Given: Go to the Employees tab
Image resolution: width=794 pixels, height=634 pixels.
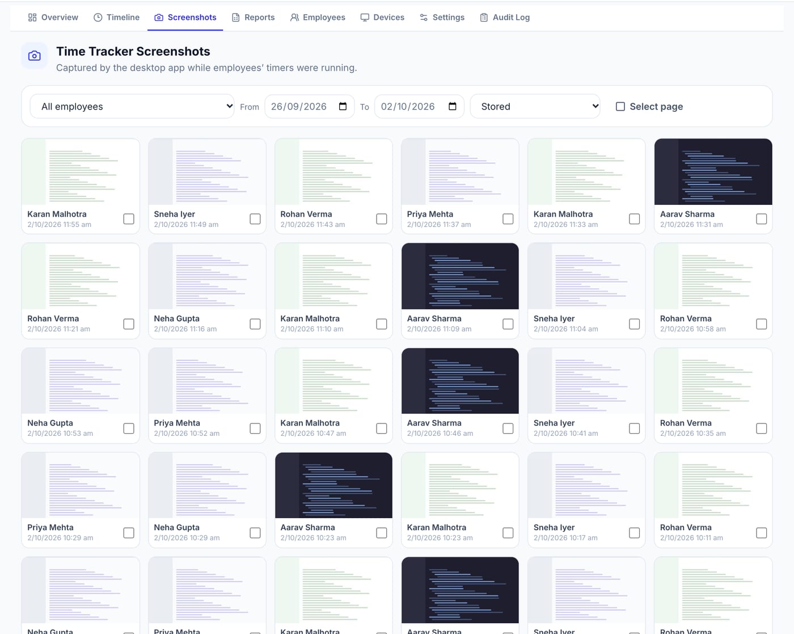Looking at the screenshot, I should click(318, 18).
